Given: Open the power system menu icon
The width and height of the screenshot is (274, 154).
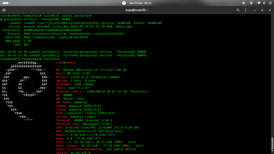Looking at the screenshot, I should tap(270, 3).
